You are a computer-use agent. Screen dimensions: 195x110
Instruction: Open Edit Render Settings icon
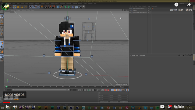[x=53, y=7]
